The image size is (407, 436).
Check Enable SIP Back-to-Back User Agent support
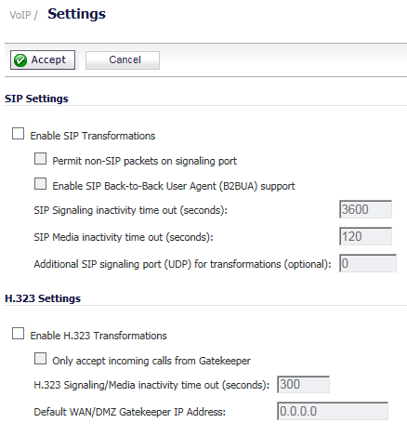40,184
